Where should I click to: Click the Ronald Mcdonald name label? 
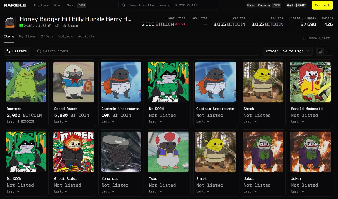pyautogui.click(x=307, y=109)
